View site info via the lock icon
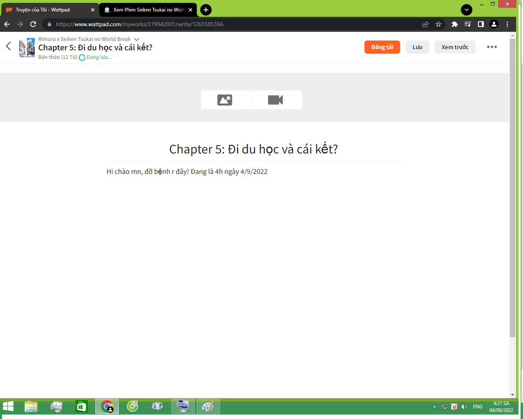The height and width of the screenshot is (419, 523). 49,24
